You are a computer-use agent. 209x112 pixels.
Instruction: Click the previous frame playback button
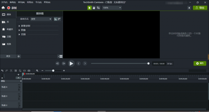57,64
